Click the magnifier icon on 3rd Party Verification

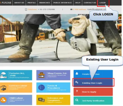point(77,100)
